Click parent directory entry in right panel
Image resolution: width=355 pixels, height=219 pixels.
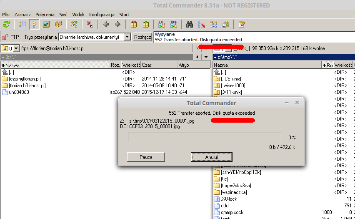tap(223, 72)
